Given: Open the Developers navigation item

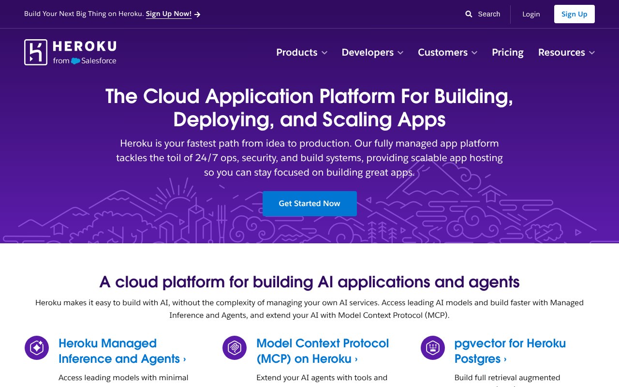Looking at the screenshot, I should pyautogui.click(x=368, y=52).
